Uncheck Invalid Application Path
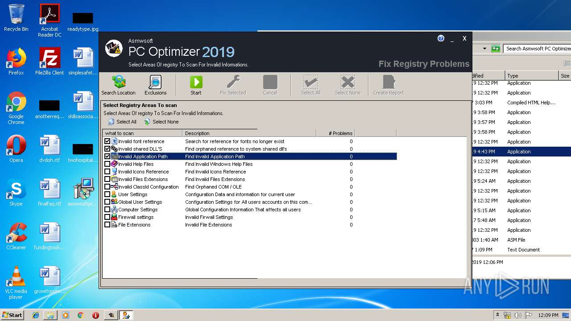 point(107,156)
